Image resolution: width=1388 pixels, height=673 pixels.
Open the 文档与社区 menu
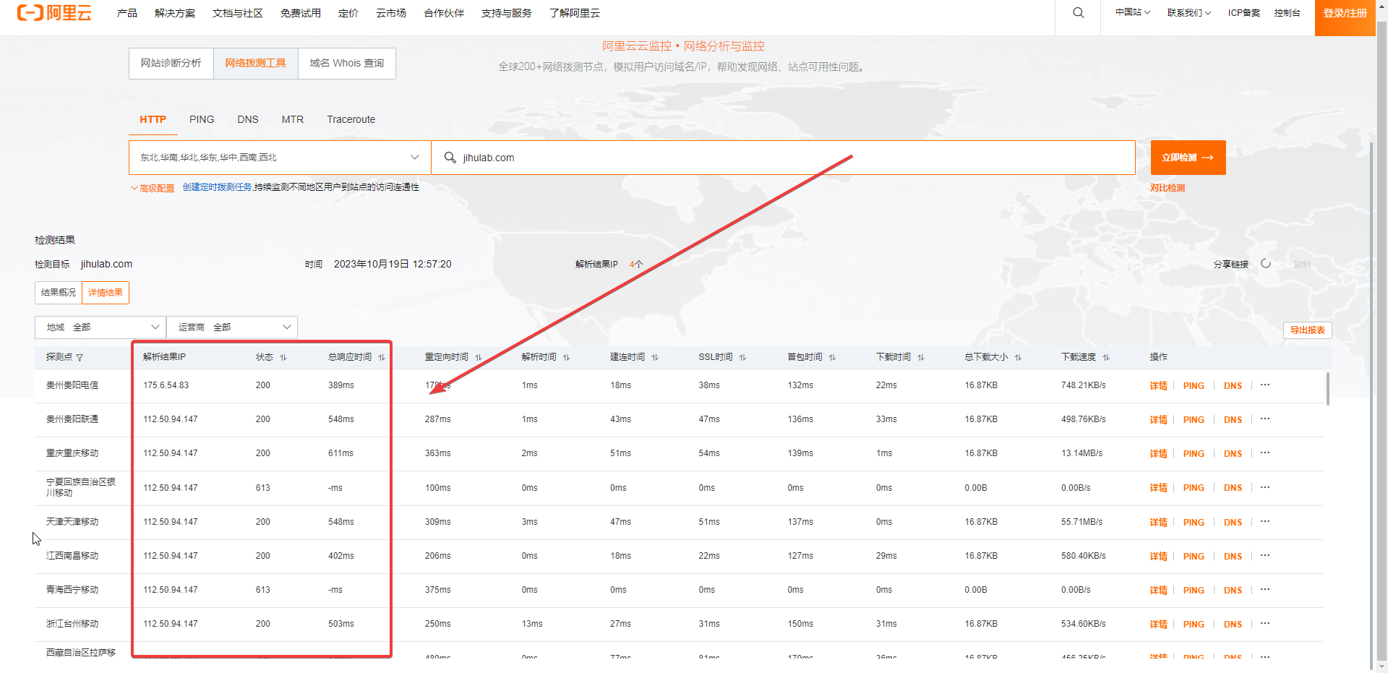pos(238,13)
